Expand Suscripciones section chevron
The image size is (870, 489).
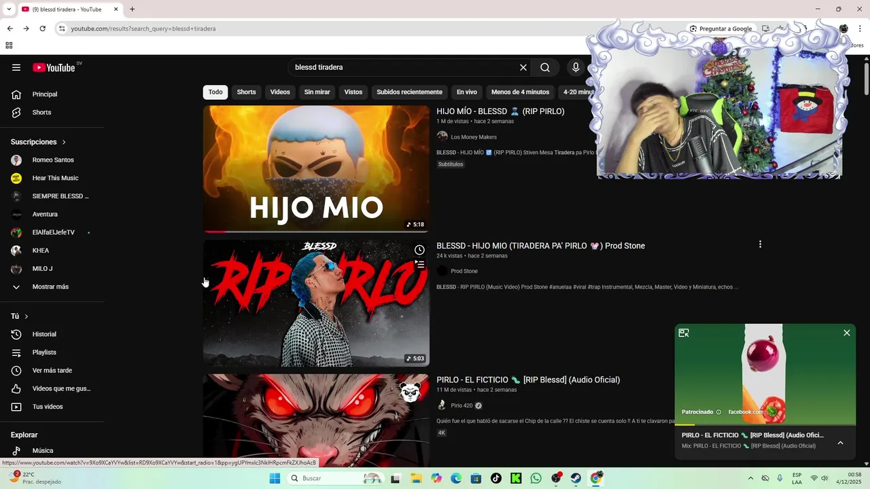[x=64, y=142]
